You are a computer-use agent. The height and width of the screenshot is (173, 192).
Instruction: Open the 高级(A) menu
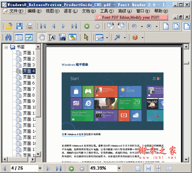(x=125, y=11)
